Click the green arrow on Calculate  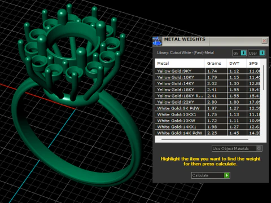pyautogui.click(x=227, y=175)
